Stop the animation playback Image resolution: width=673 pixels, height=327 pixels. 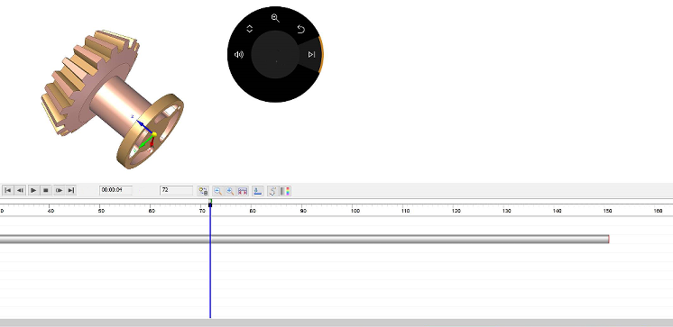(x=46, y=190)
